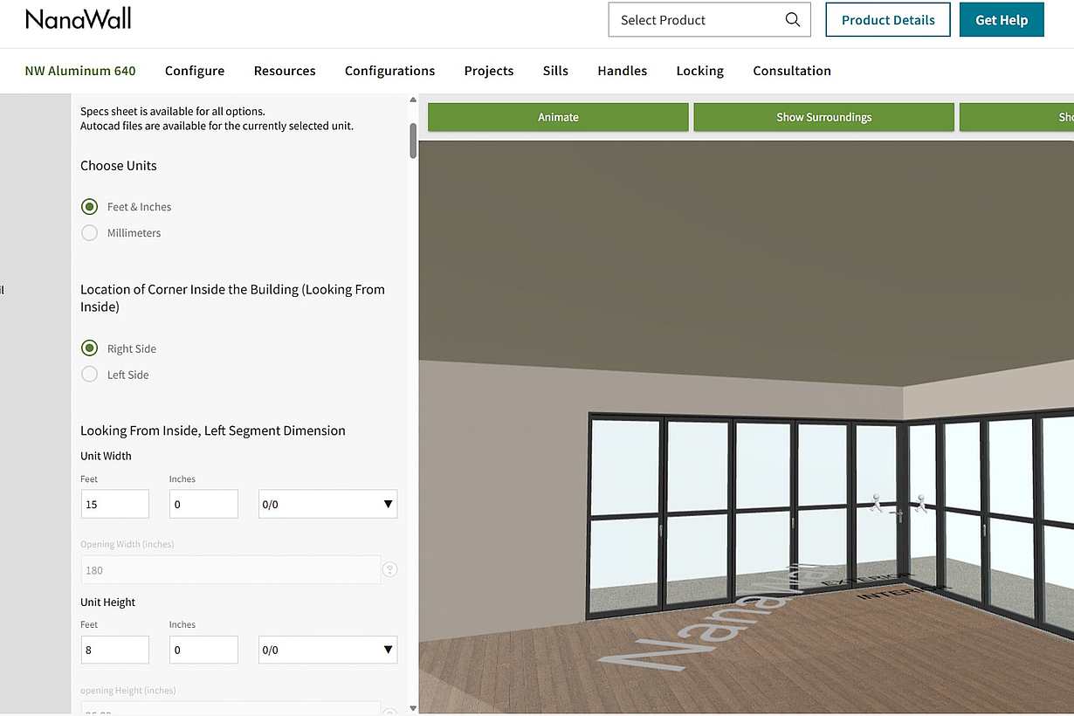This screenshot has width=1074, height=716.
Task: Open the Sills menu item
Action: pyautogui.click(x=555, y=71)
